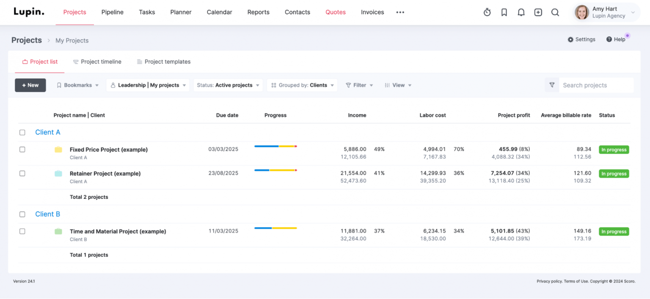650x299 pixels.
Task: Open the Client A group link
Action: tap(47, 132)
